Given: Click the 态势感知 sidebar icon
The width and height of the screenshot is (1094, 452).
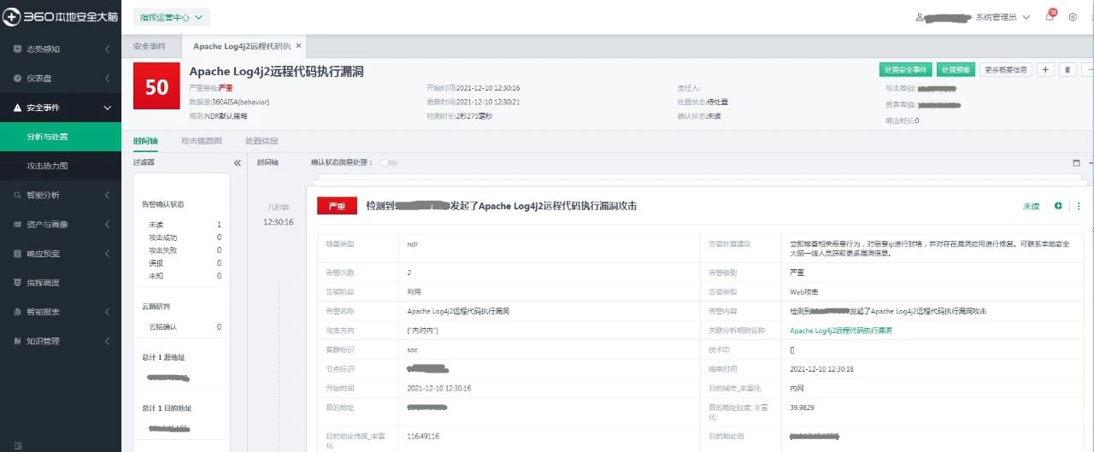Looking at the screenshot, I should pyautogui.click(x=17, y=49).
